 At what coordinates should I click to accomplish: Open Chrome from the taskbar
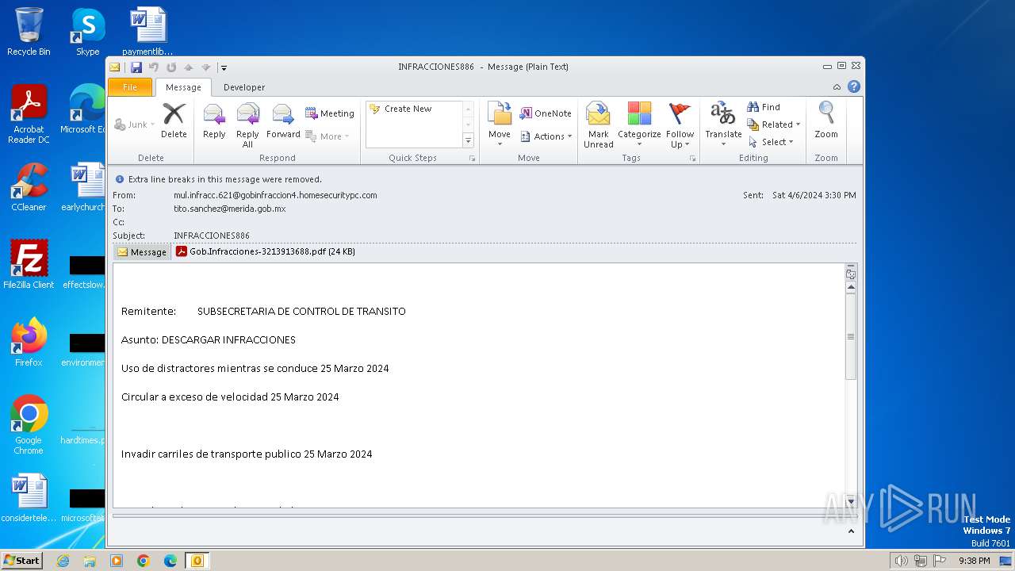144,561
